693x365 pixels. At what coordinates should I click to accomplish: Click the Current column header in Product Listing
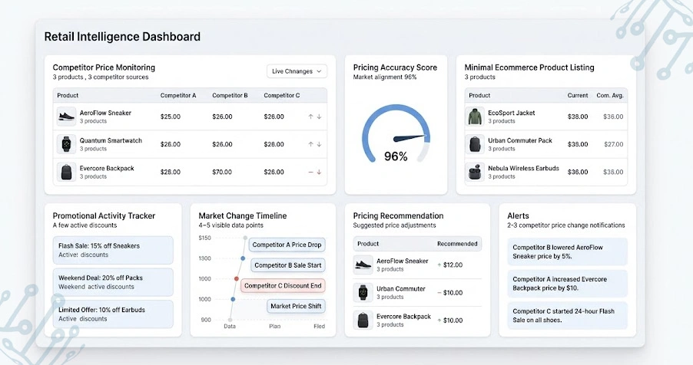pyautogui.click(x=578, y=95)
